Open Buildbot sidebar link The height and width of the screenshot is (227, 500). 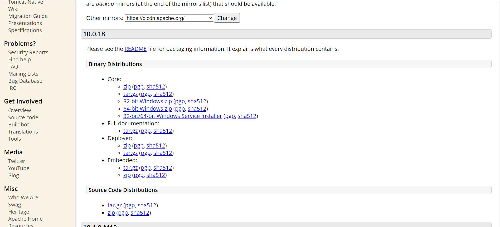[19, 125]
